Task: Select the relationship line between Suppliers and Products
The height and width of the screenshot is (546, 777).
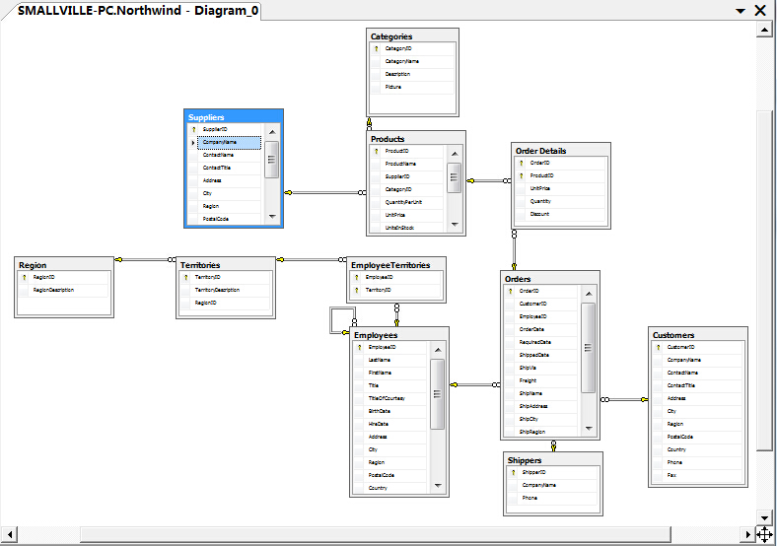Action: 325,193
